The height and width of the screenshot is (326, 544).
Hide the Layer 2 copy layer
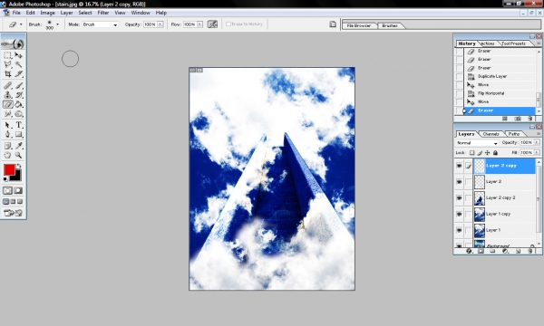click(x=459, y=166)
